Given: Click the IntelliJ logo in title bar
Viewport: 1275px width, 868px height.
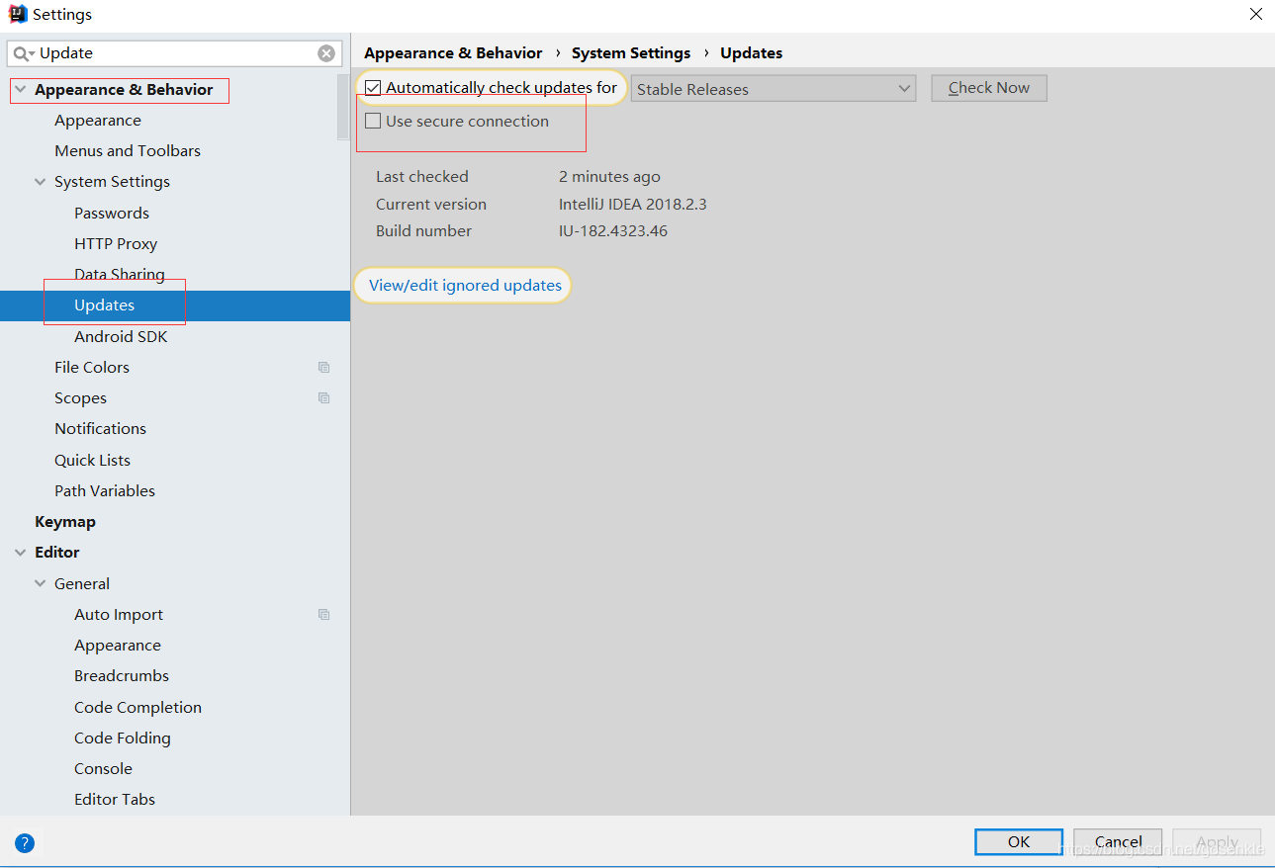Looking at the screenshot, I should [x=18, y=14].
